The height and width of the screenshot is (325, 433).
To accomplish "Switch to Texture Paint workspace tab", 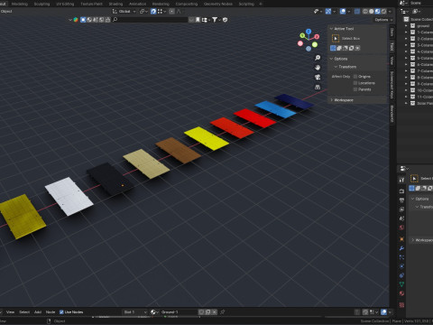I will click(x=91, y=4).
